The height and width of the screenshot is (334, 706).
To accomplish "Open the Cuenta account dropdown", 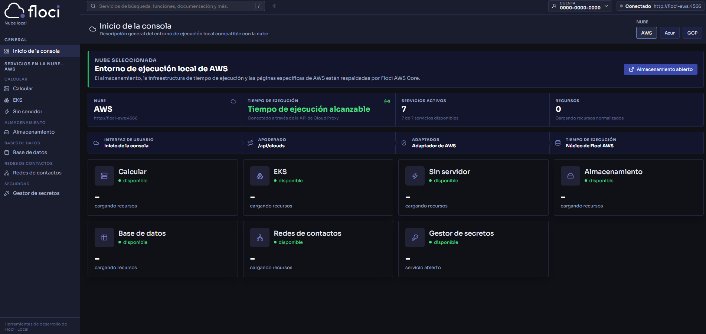I will pos(580,6).
